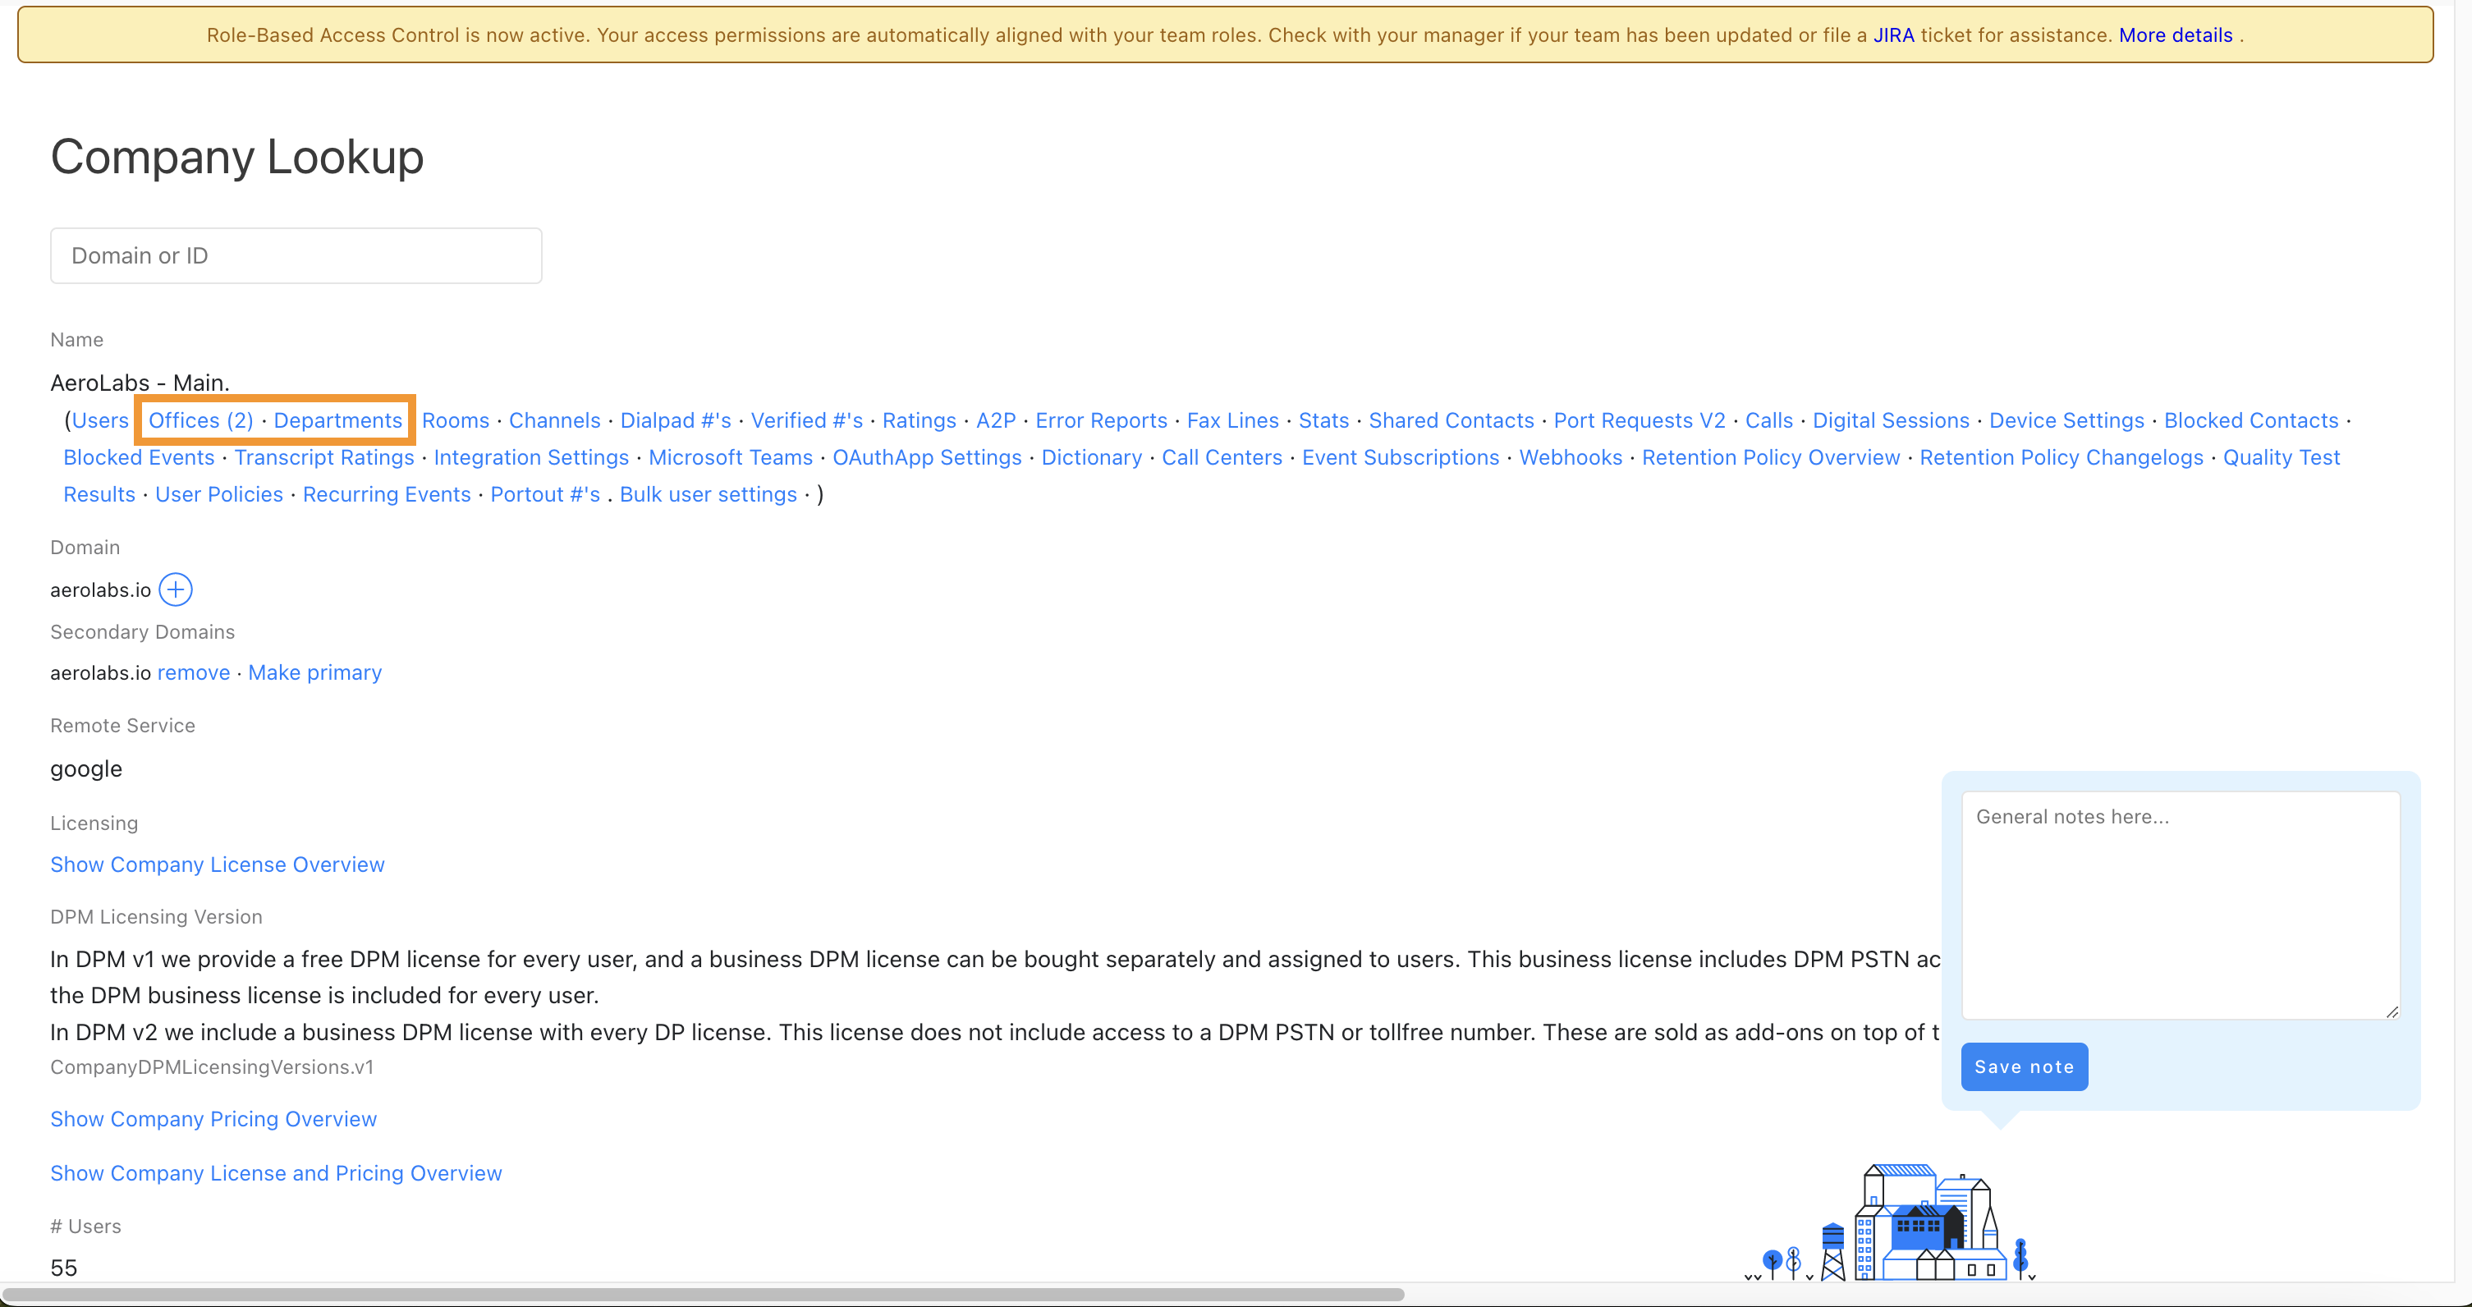
Task: View the Ratings page
Action: 920,420
